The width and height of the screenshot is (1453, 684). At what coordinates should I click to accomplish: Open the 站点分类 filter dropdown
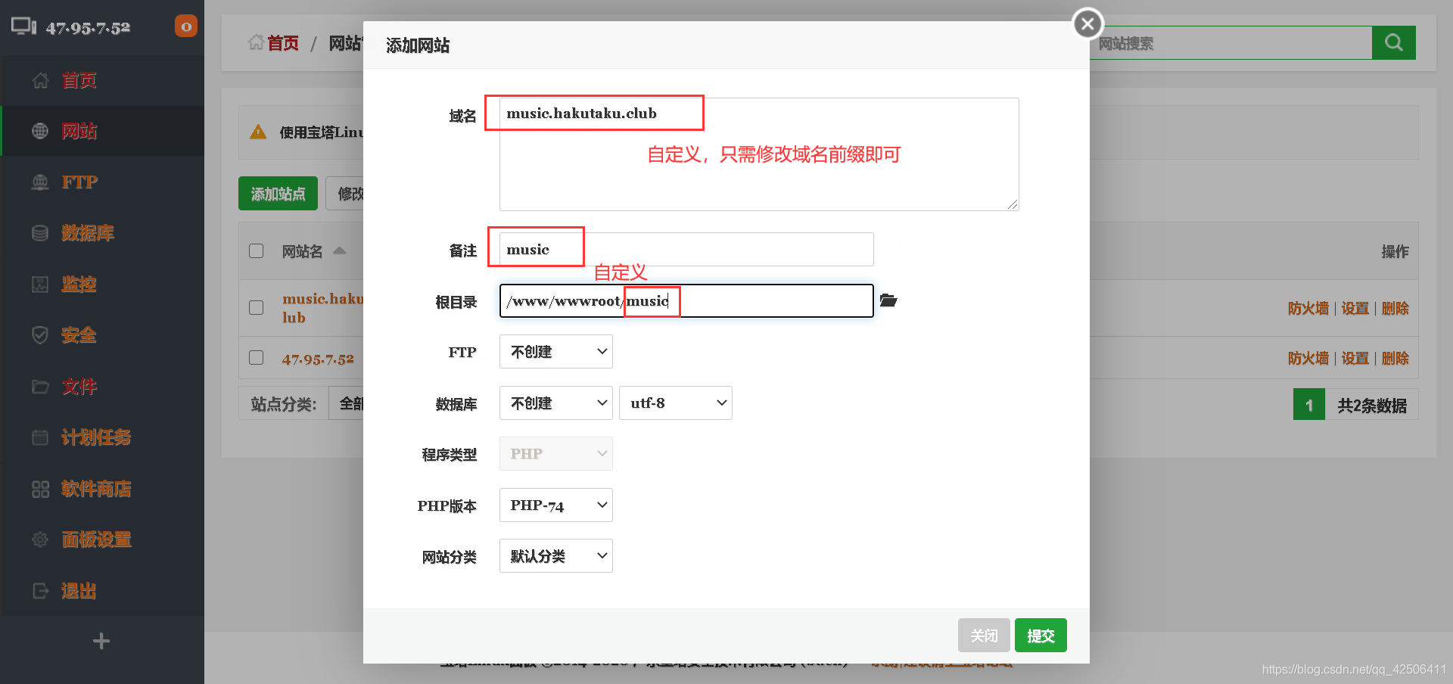click(347, 403)
